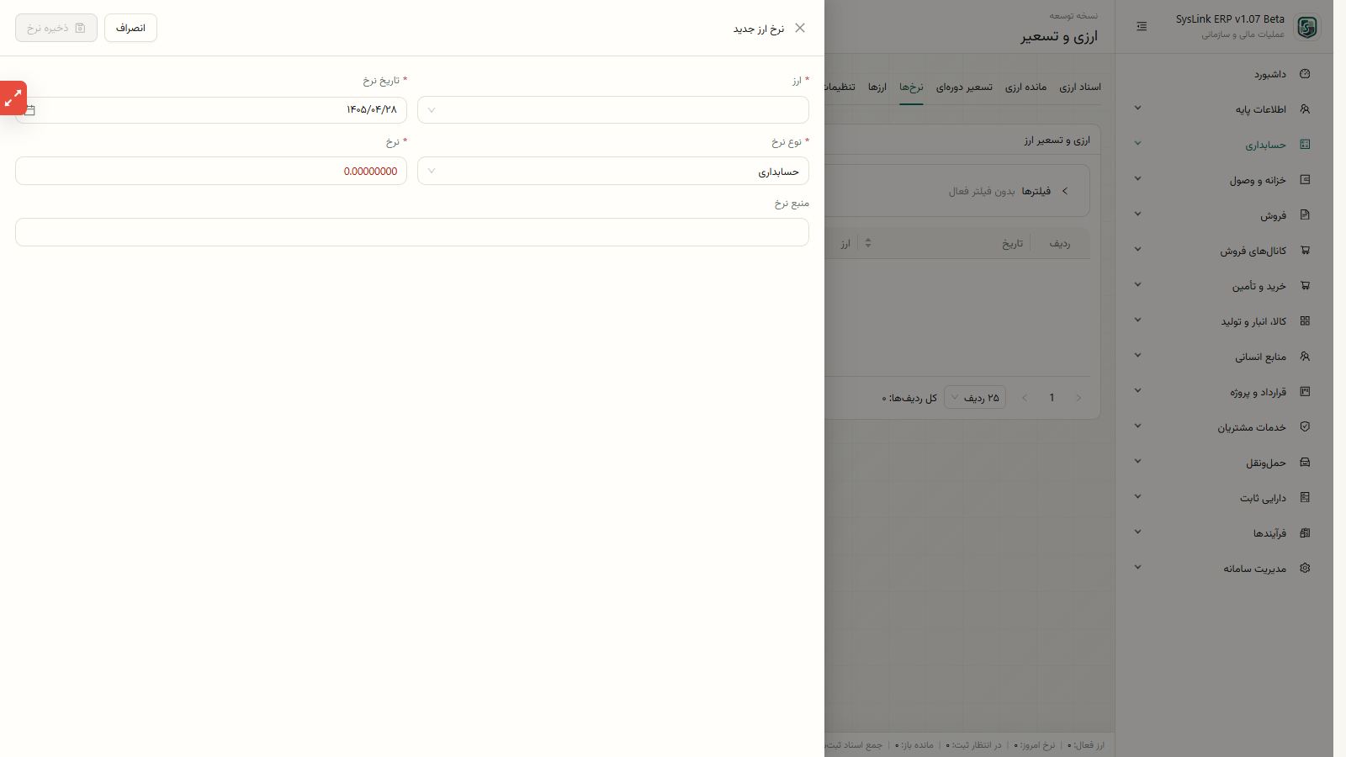
Task: Switch to the ارزها tab
Action: 877,87
